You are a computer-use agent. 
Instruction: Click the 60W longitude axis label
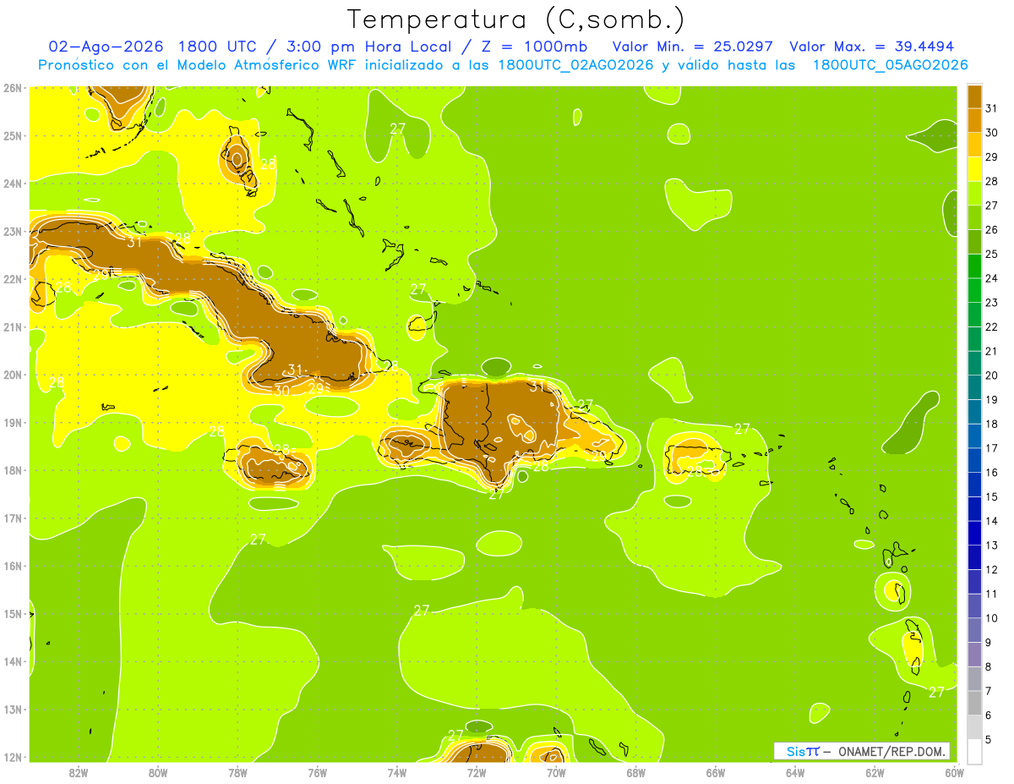(954, 772)
